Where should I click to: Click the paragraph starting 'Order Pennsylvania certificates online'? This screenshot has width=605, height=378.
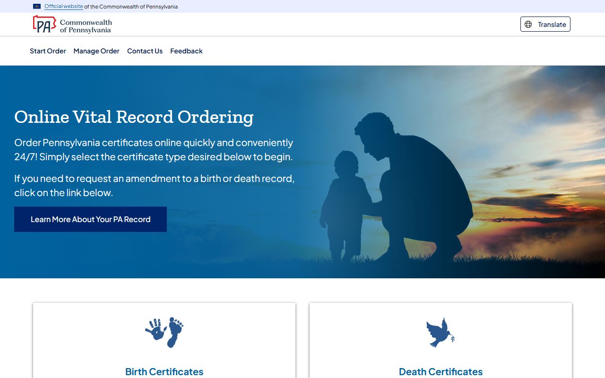coord(154,149)
